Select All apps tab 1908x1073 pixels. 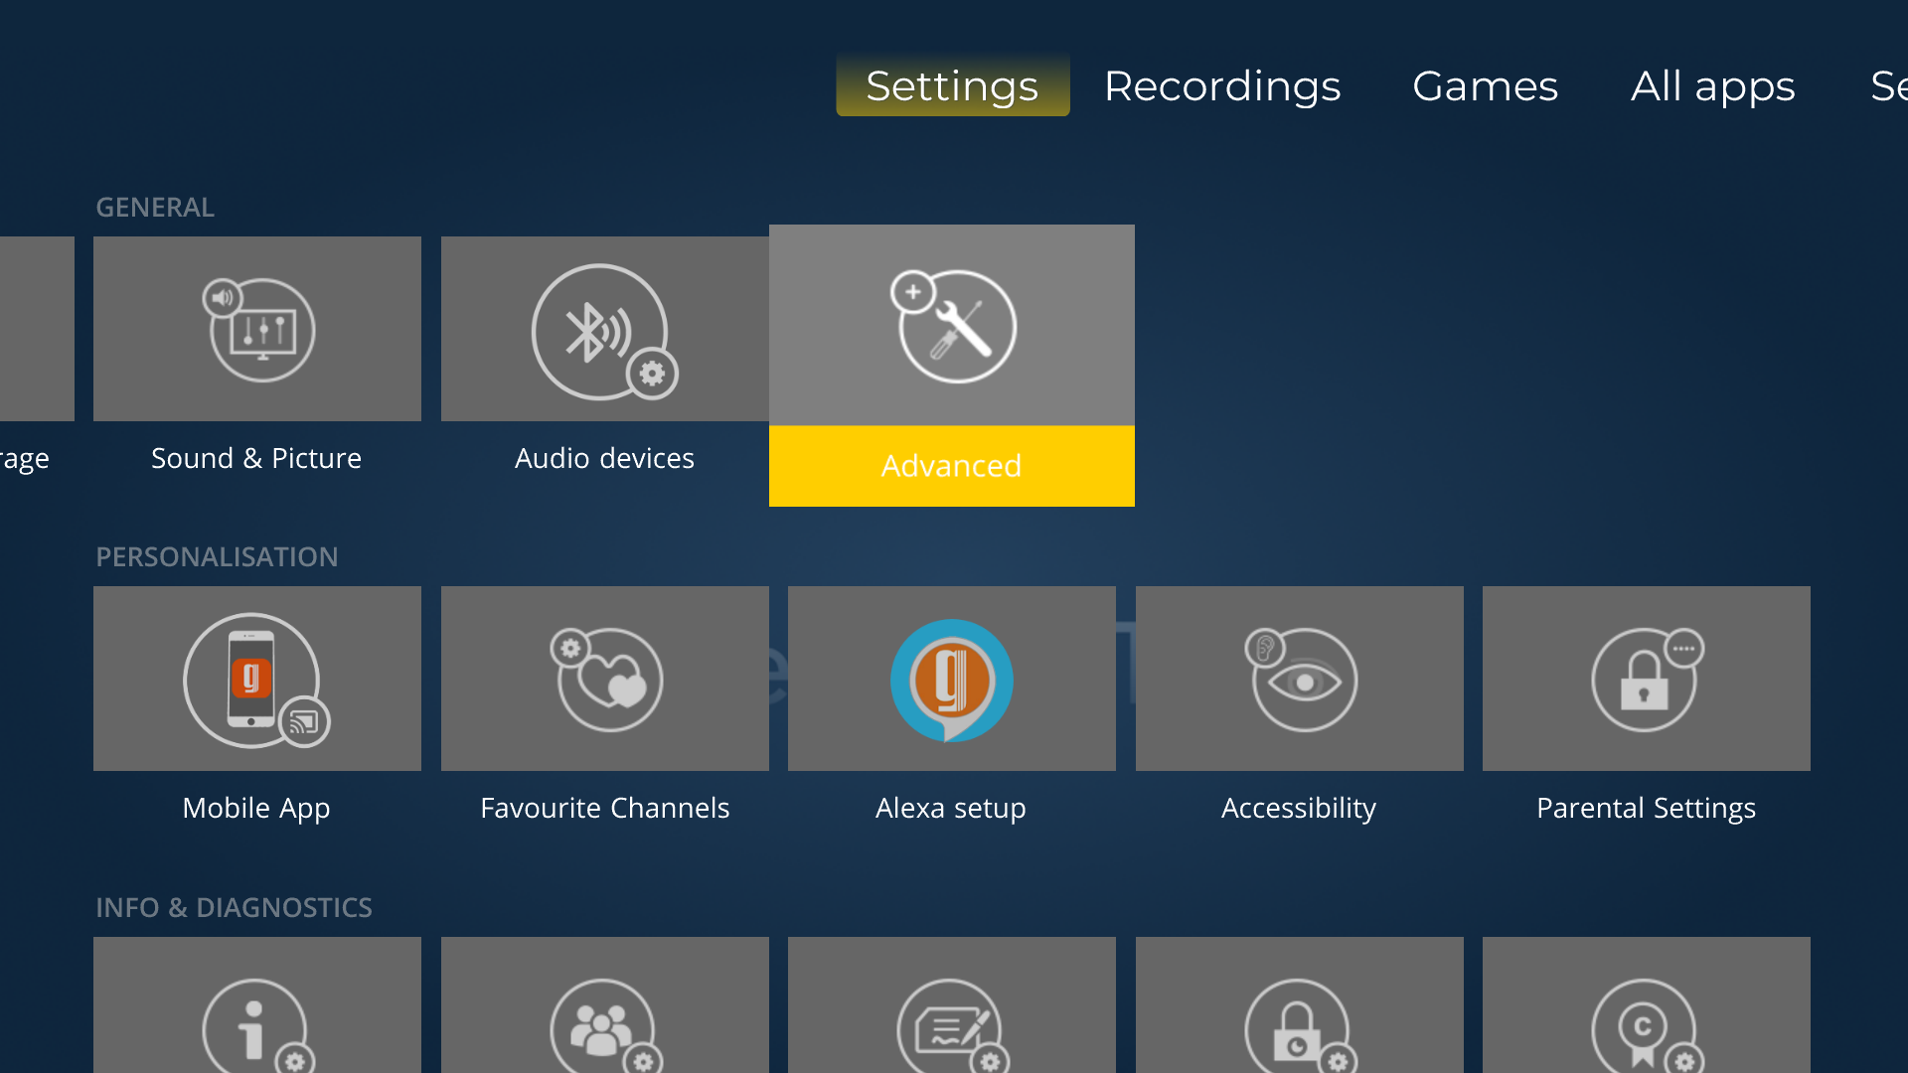pyautogui.click(x=1713, y=86)
